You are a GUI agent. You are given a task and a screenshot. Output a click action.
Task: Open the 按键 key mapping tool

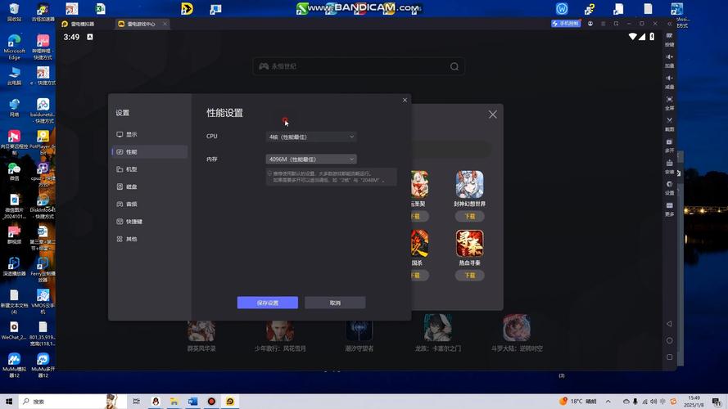pos(670,40)
